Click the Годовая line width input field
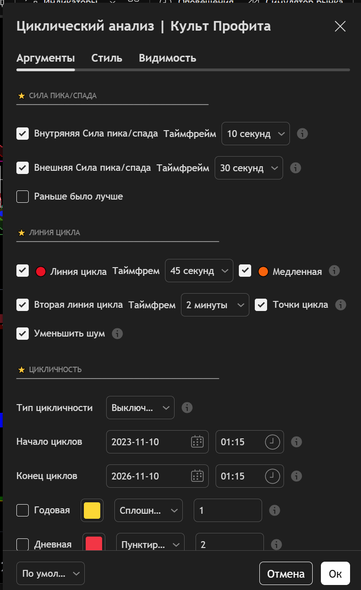The height and width of the screenshot is (590, 361). point(227,510)
